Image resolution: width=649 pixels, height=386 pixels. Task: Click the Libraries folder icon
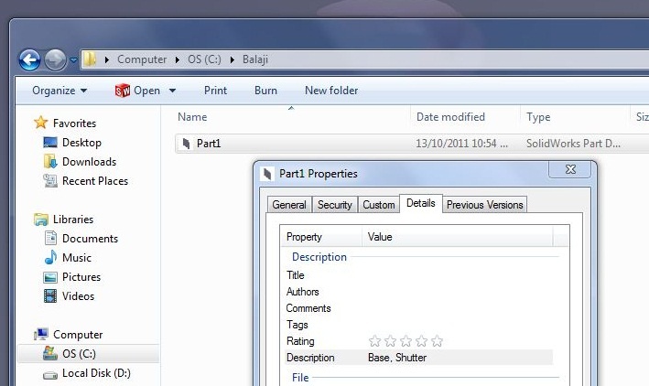pos(41,220)
